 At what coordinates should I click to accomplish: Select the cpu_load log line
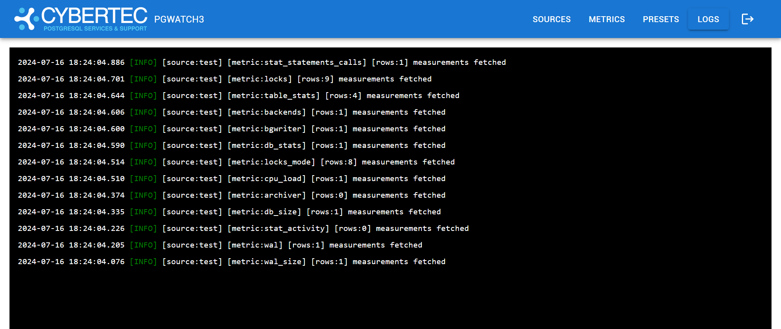point(231,179)
